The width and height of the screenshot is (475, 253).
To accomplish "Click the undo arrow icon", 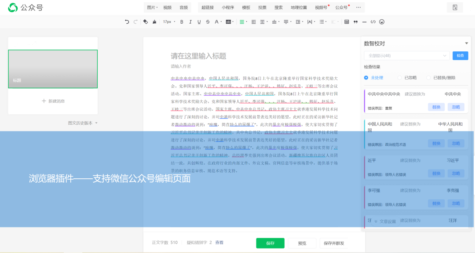I will point(127,22).
